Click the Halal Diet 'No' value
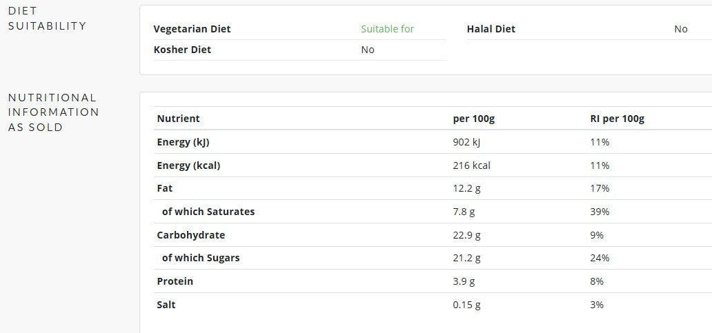Screen dimensions: 712x333 point(681,29)
